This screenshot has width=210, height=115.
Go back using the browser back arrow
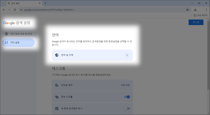tap(4, 10)
